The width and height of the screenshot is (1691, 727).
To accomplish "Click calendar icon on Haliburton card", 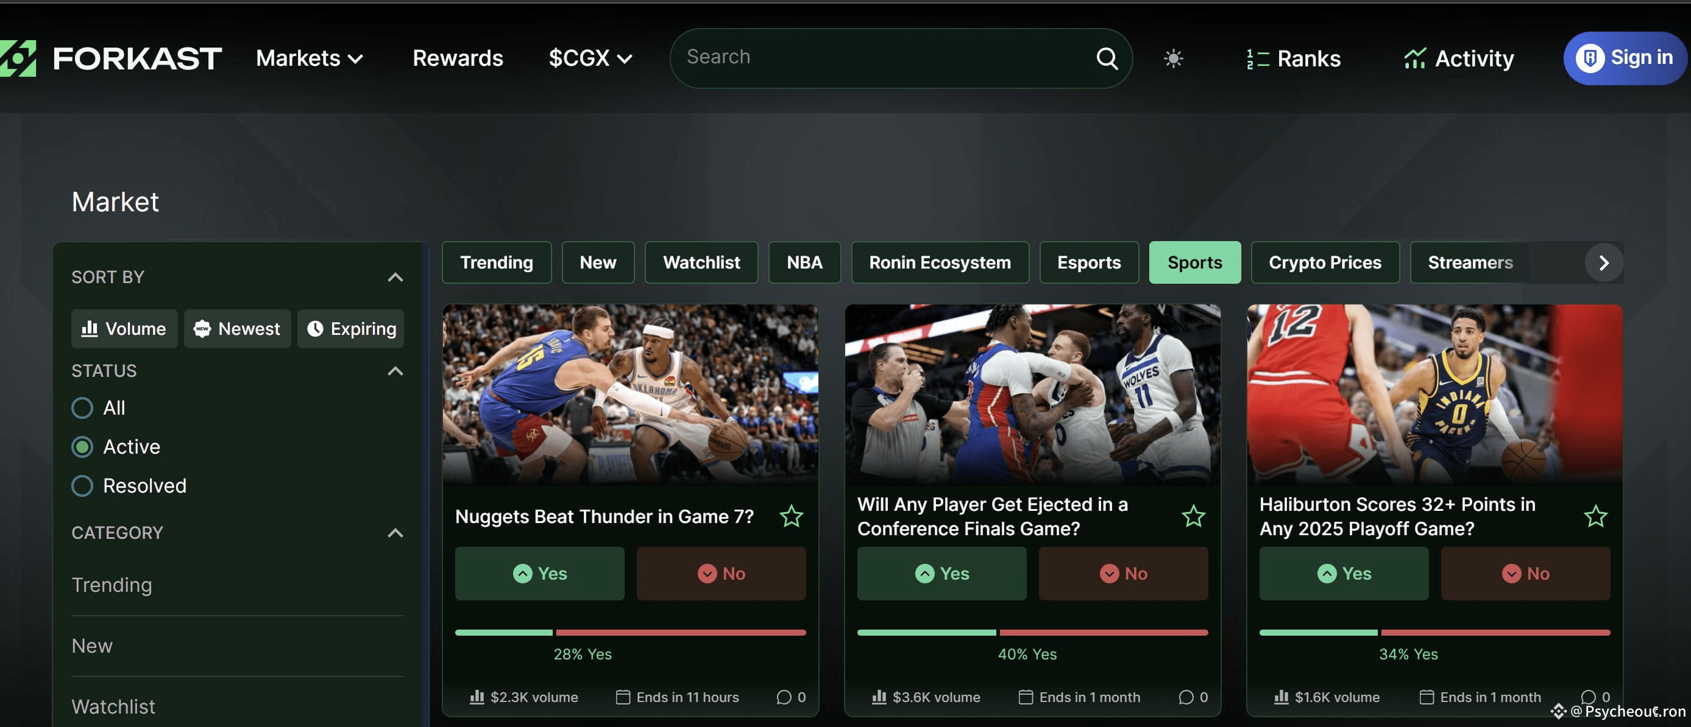I will [x=1427, y=697].
